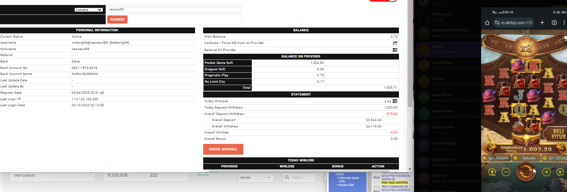The image size is (567, 192).
Task: Open the Mutasi RDN link
Action: point(346,185)
